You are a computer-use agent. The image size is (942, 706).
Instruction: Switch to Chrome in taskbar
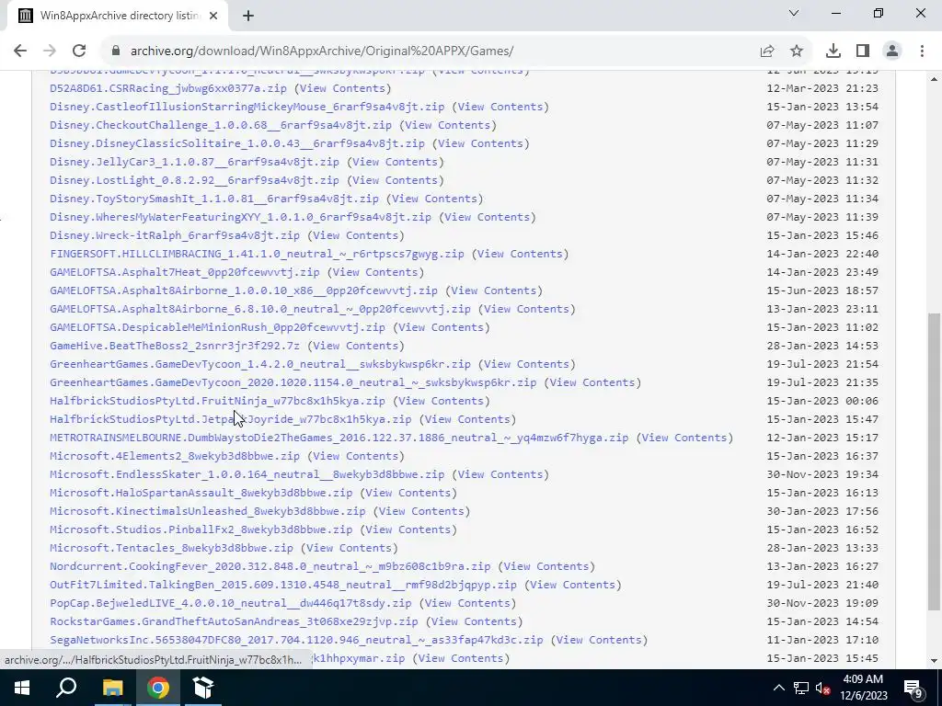[158, 688]
